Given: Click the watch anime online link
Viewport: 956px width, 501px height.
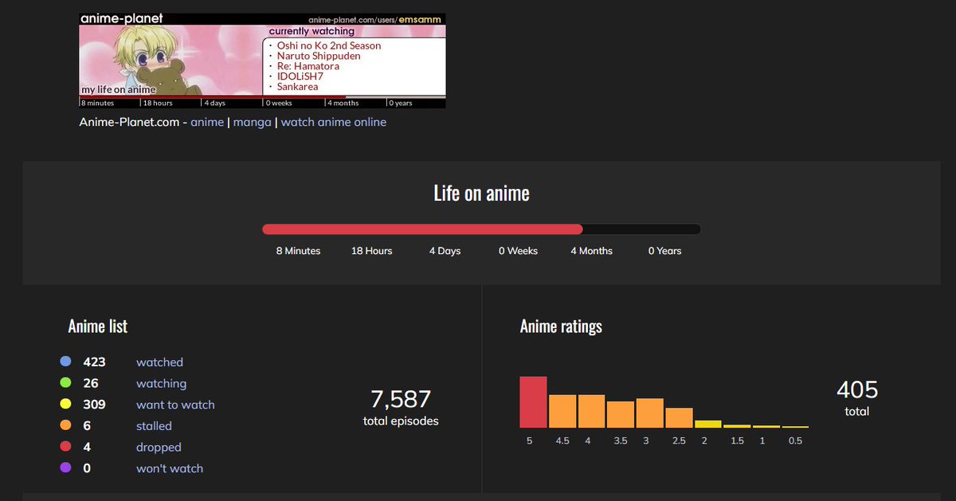Looking at the screenshot, I should [334, 122].
